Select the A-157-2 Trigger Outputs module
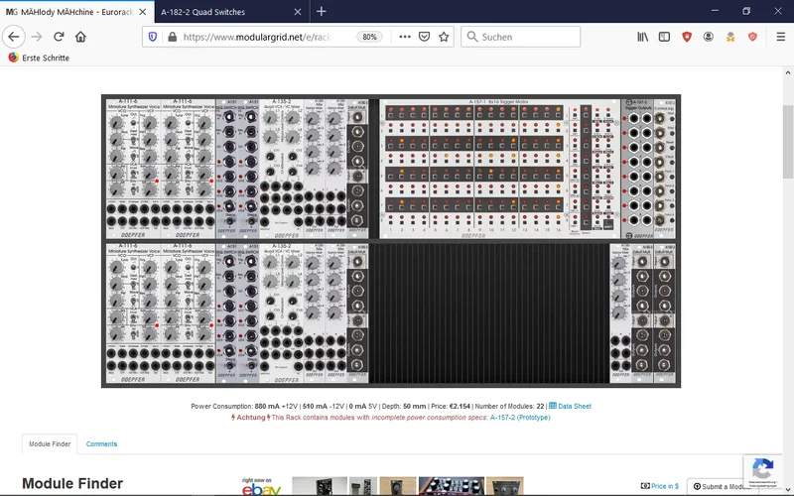Screen dimensions: 794x496 click(x=637, y=169)
